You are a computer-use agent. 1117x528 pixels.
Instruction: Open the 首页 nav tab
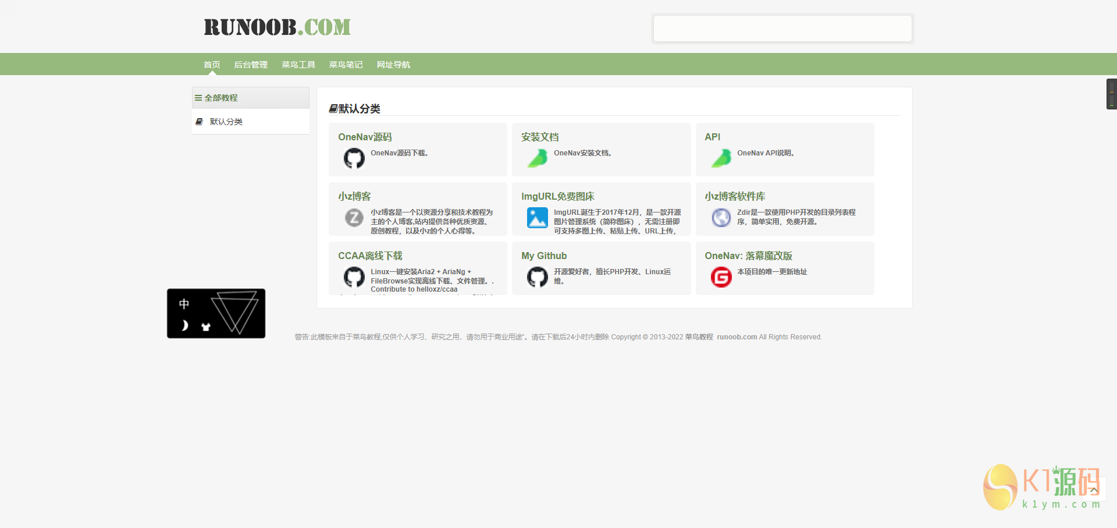point(212,65)
